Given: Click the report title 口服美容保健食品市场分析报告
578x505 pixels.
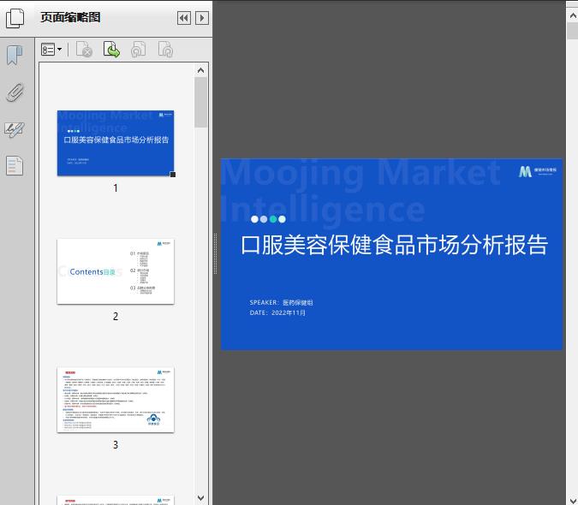Looking at the screenshot, I should [x=395, y=245].
